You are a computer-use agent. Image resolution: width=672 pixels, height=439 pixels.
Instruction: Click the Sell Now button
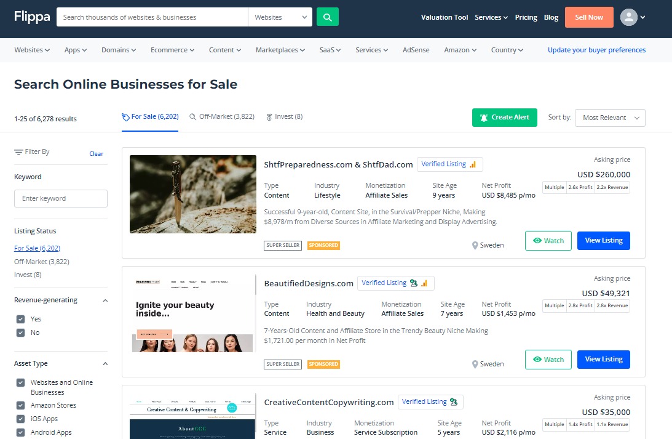point(589,17)
